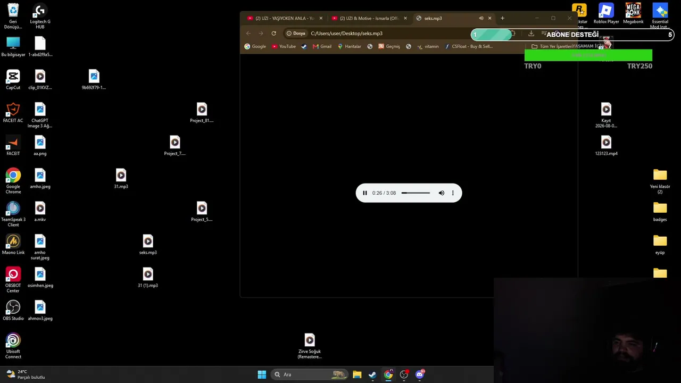Screen dimensions: 681x383
Task: Open File Explorer from the taskbar
Action: click(357, 374)
